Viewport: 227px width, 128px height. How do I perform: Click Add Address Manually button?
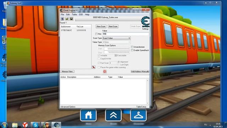click(140, 71)
